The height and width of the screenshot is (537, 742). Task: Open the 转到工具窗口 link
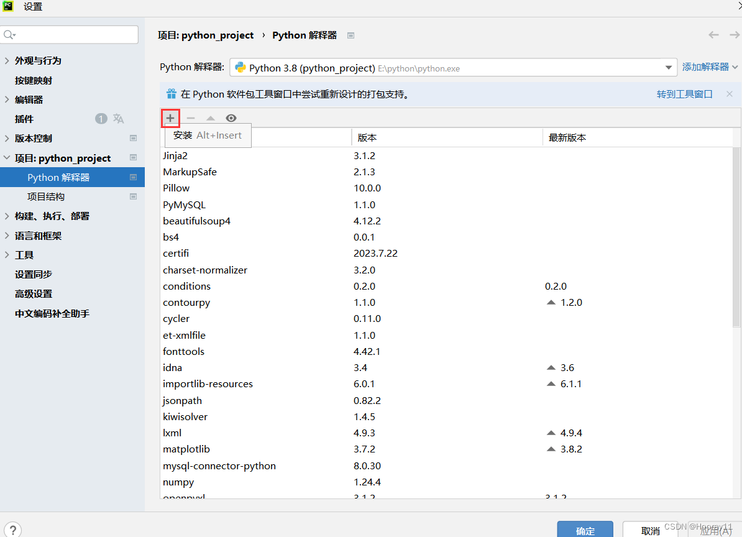point(684,94)
